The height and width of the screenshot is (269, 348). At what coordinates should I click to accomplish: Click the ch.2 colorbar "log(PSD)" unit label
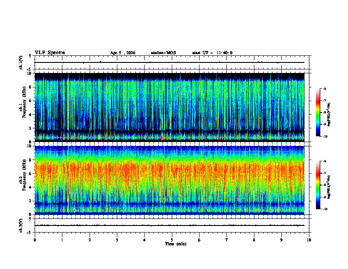(x=329, y=187)
